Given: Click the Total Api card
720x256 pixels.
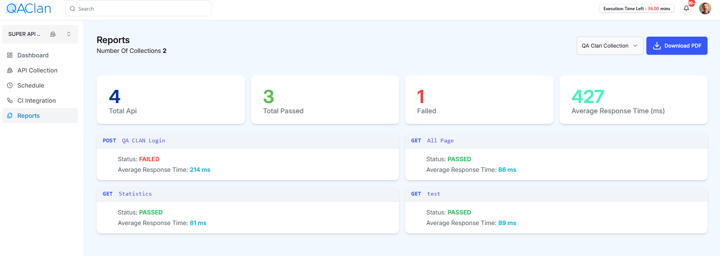Looking at the screenshot, I should [x=171, y=100].
